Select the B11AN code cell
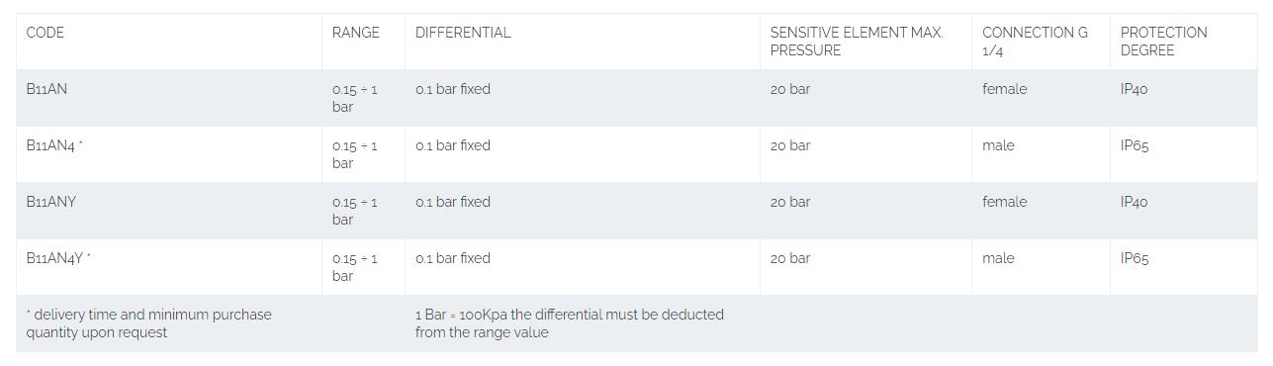 [x=47, y=89]
